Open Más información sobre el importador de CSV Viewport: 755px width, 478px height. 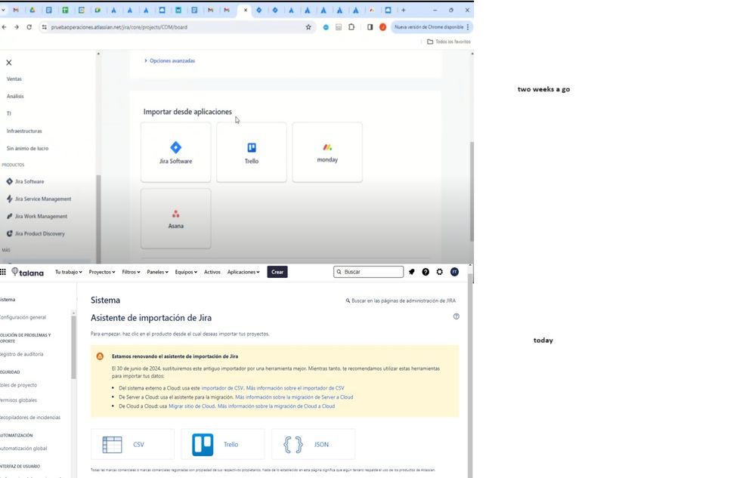[296, 387]
